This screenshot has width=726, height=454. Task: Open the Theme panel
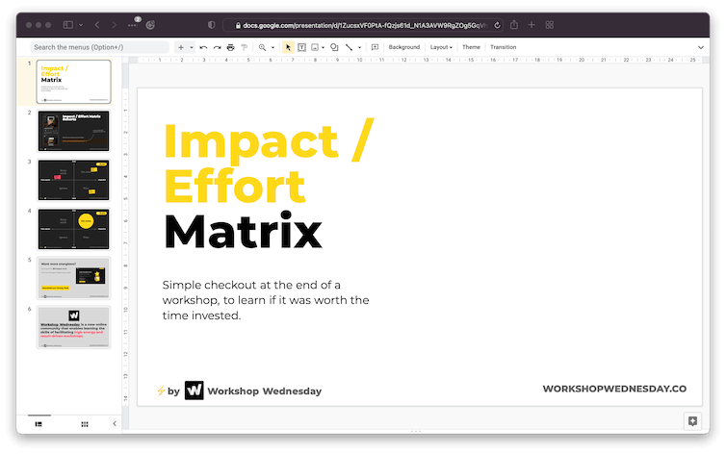pyautogui.click(x=471, y=47)
